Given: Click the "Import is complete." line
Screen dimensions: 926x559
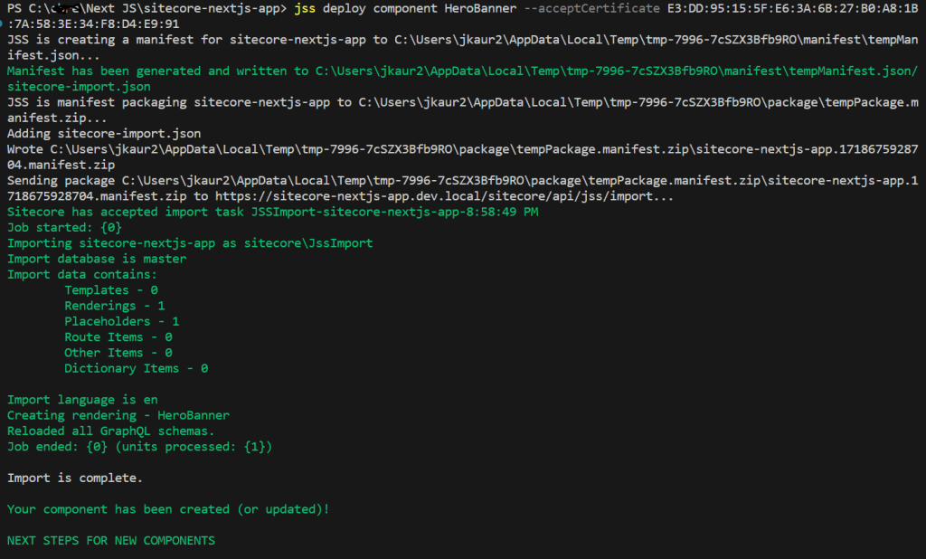Looking at the screenshot, I should coord(75,478).
